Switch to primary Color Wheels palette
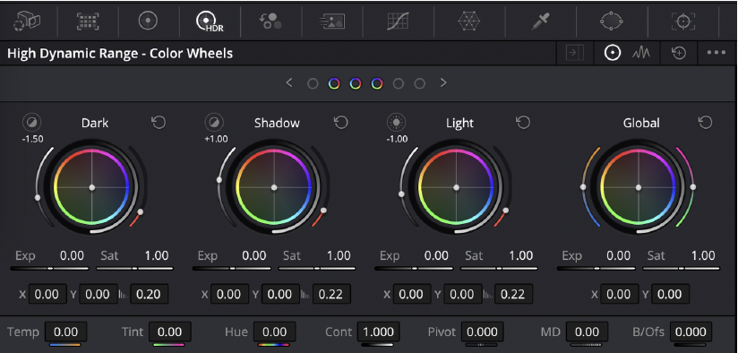The image size is (738, 353). click(x=148, y=21)
